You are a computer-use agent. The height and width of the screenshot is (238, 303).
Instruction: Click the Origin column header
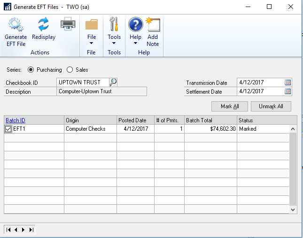coord(90,120)
